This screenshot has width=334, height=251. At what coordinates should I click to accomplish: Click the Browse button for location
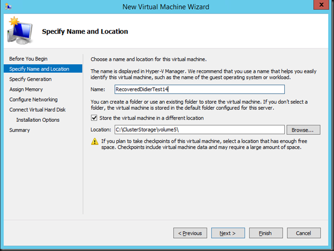coord(303,130)
